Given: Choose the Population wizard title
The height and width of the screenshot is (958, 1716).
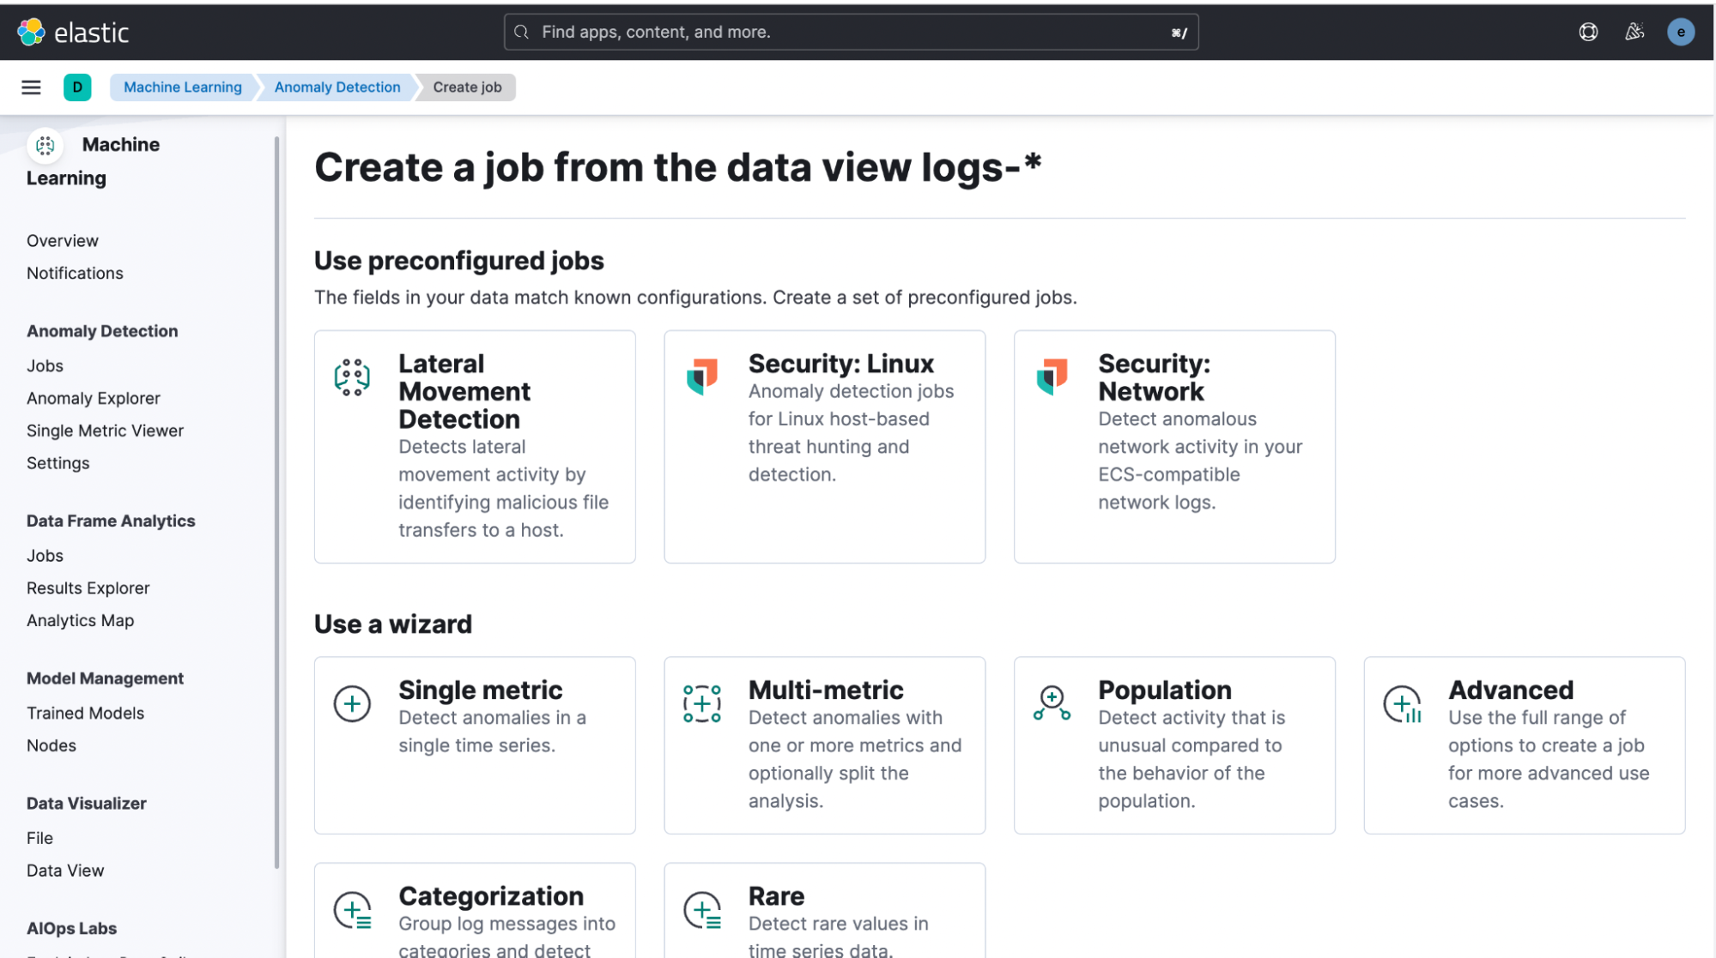Looking at the screenshot, I should click(x=1165, y=690).
